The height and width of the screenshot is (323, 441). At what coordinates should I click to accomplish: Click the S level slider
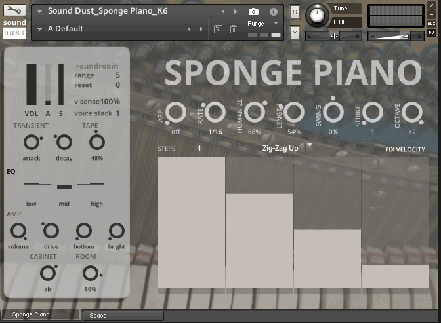click(x=61, y=85)
